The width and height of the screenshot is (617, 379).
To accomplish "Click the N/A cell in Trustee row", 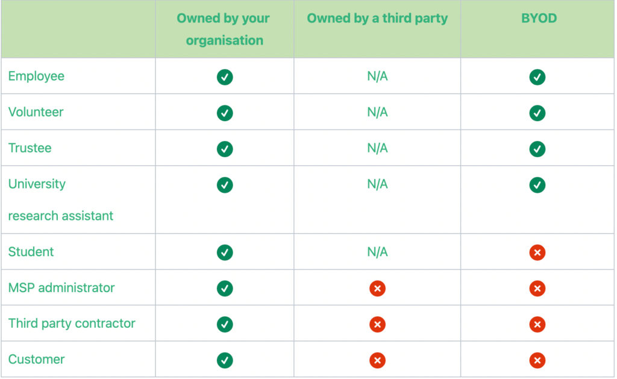I will click(x=377, y=148).
